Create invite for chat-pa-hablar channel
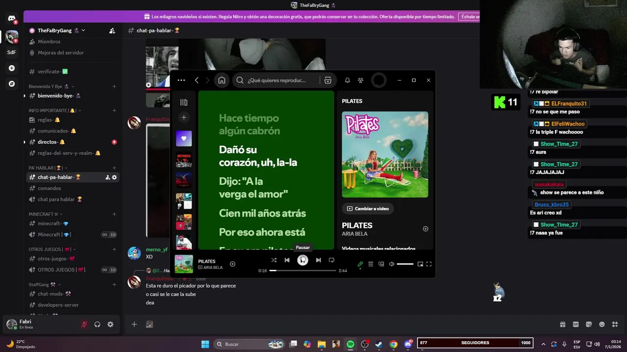Viewport: 627px width, 352px height. [x=107, y=177]
